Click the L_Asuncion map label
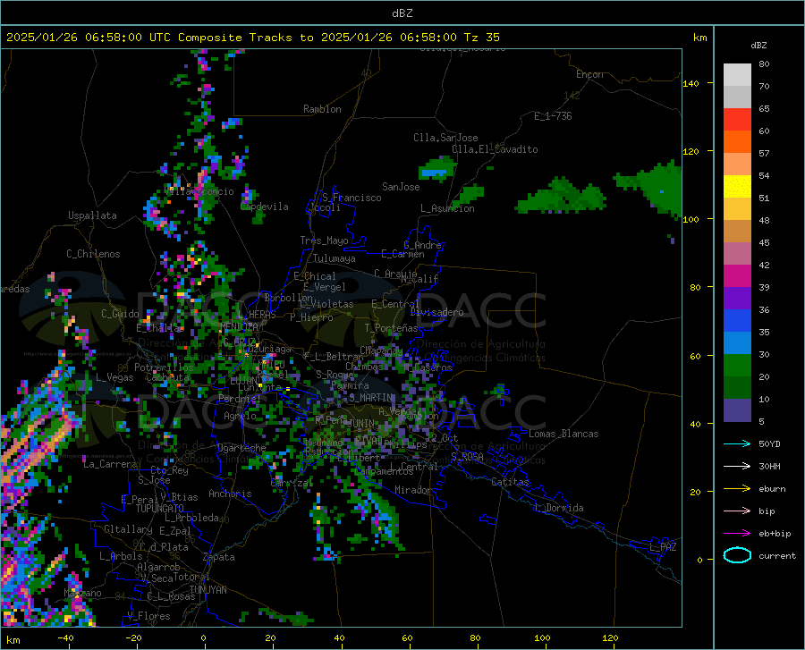 [x=447, y=208]
